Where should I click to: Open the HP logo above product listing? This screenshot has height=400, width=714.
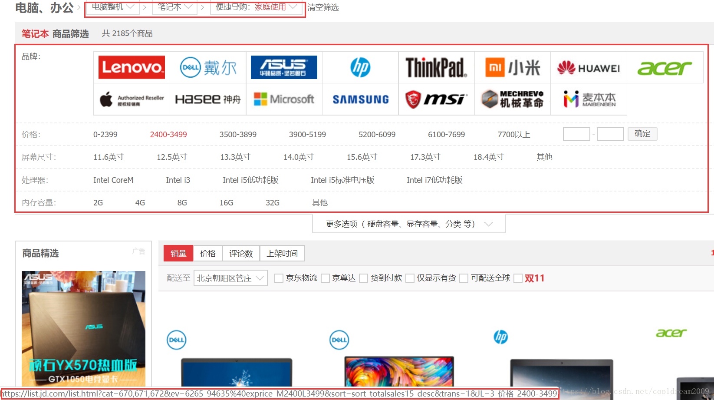pos(501,337)
